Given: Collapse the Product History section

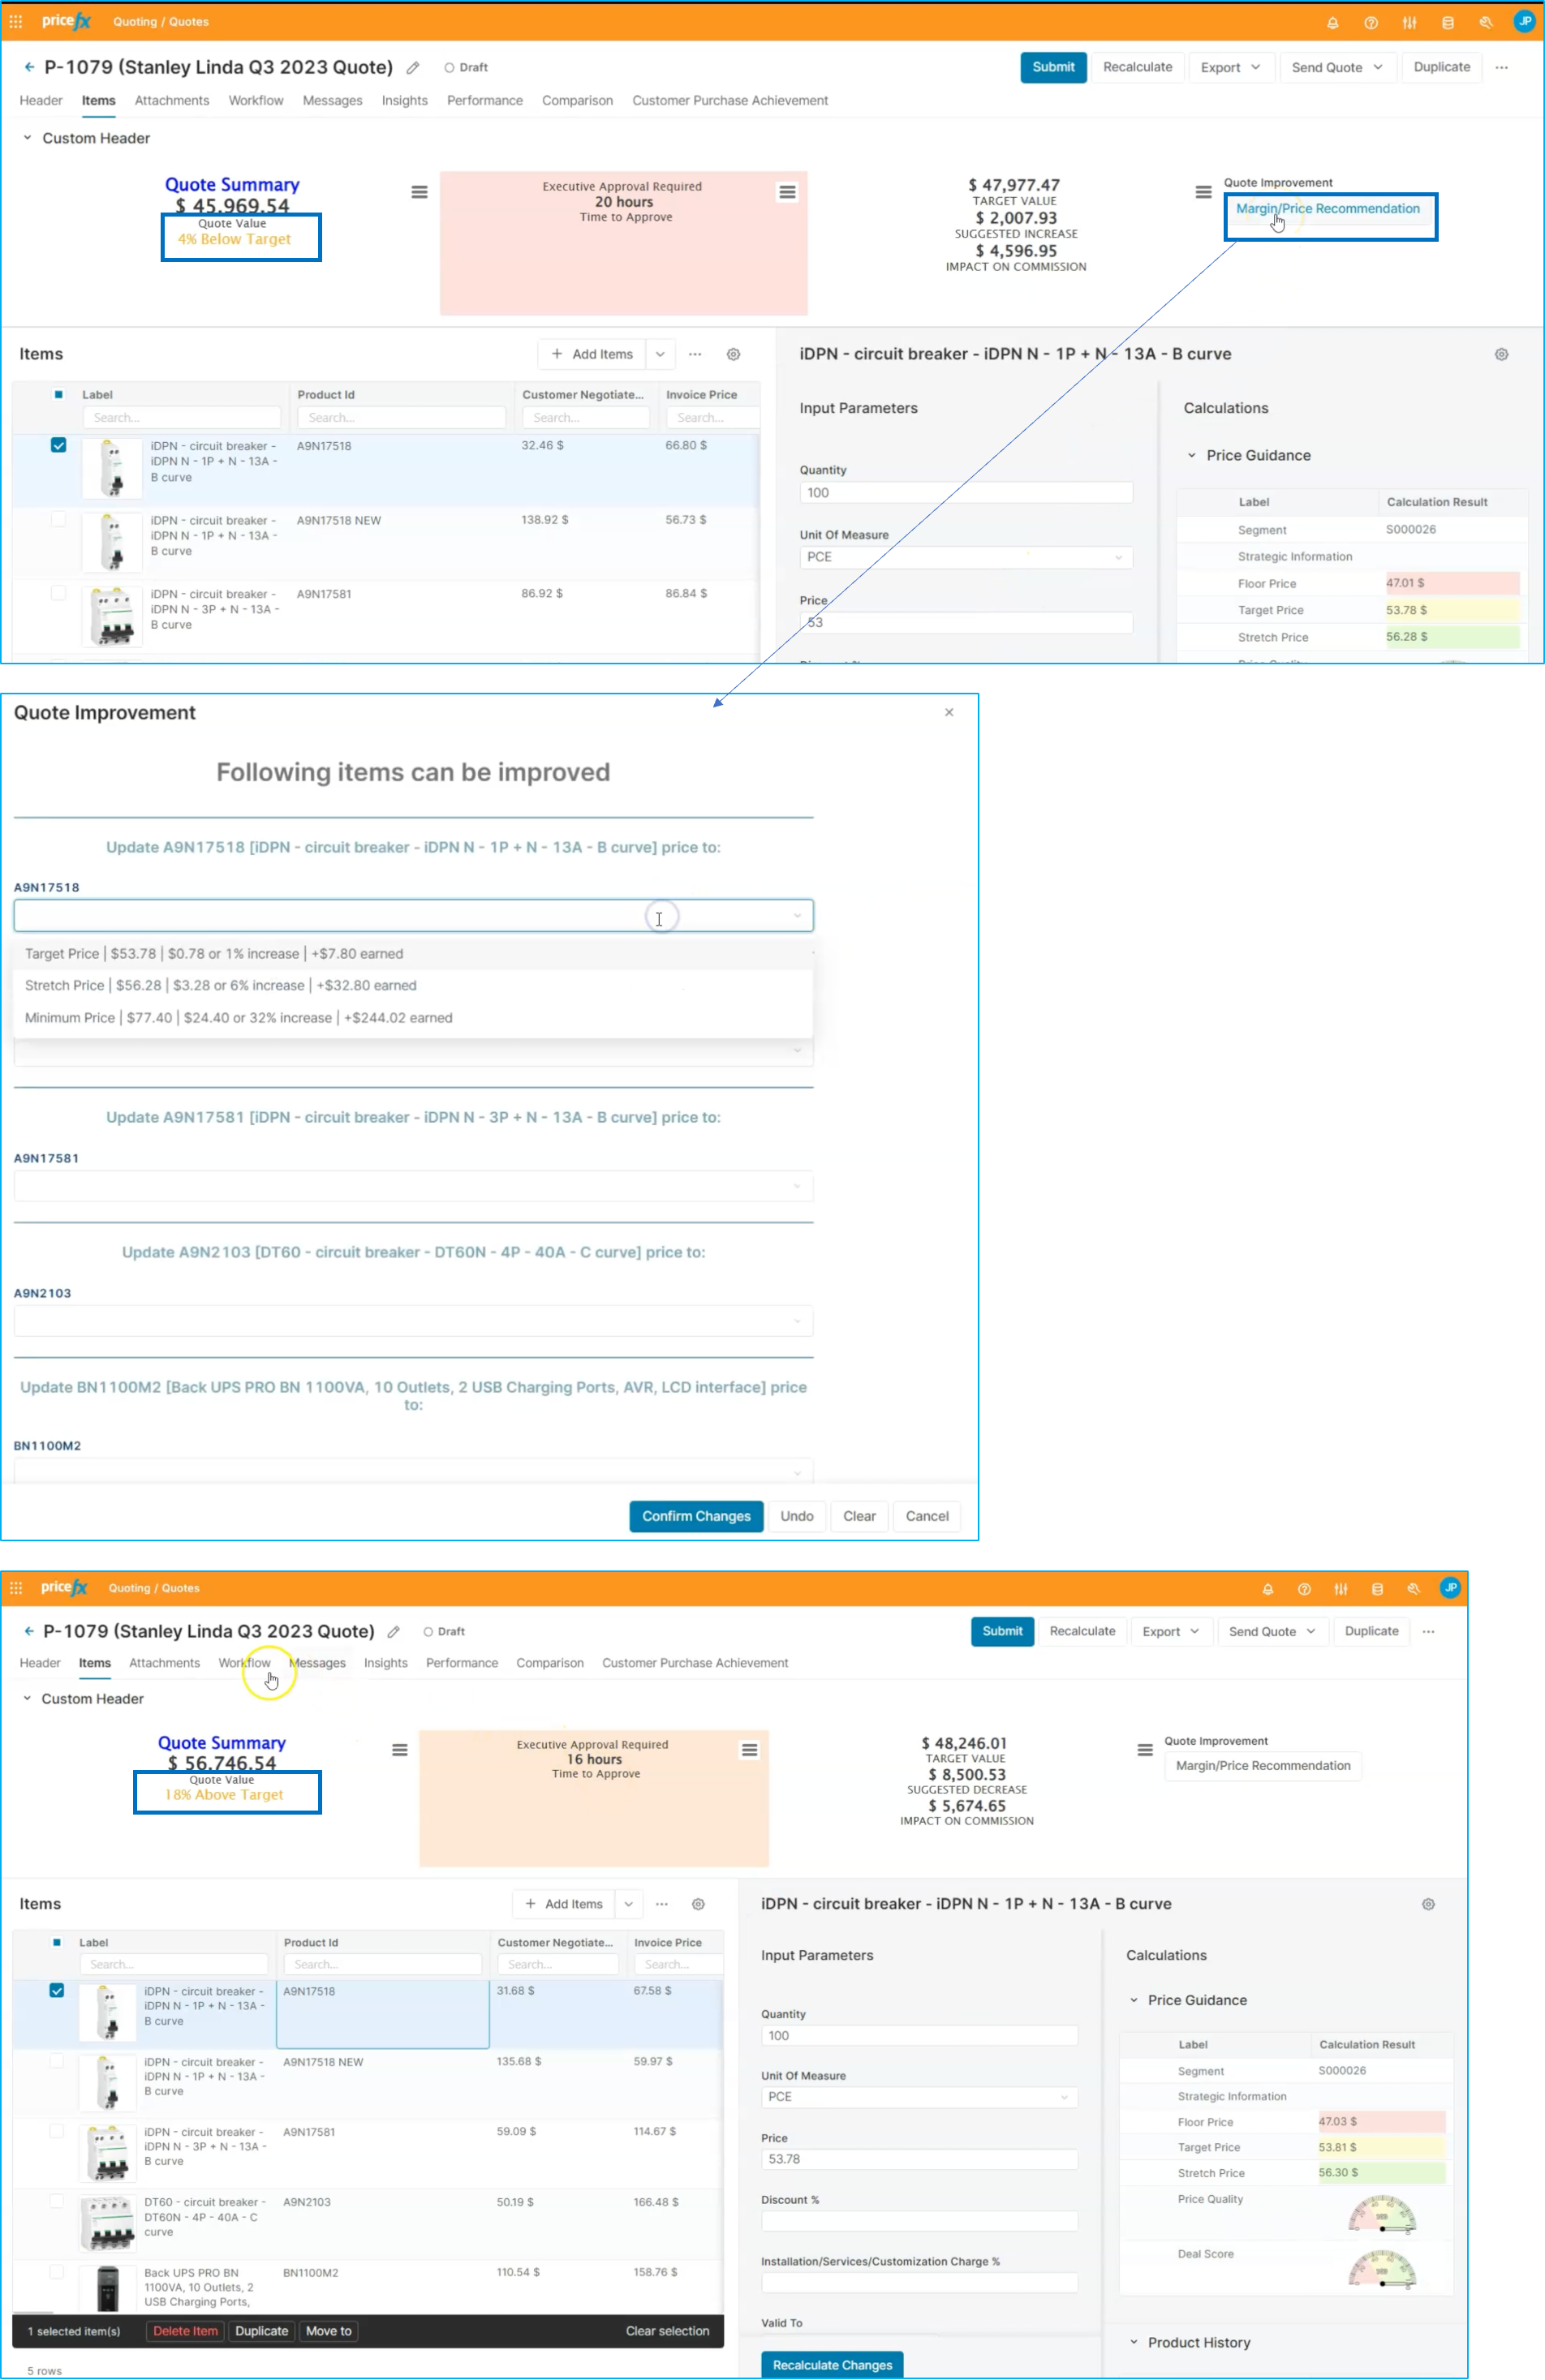Looking at the screenshot, I should point(1134,2342).
